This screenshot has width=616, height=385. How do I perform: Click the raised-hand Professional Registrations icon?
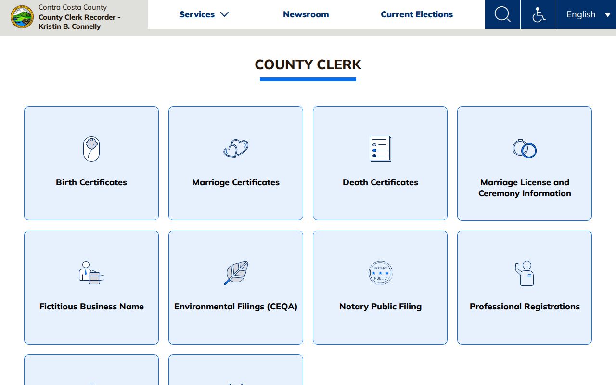(x=525, y=273)
